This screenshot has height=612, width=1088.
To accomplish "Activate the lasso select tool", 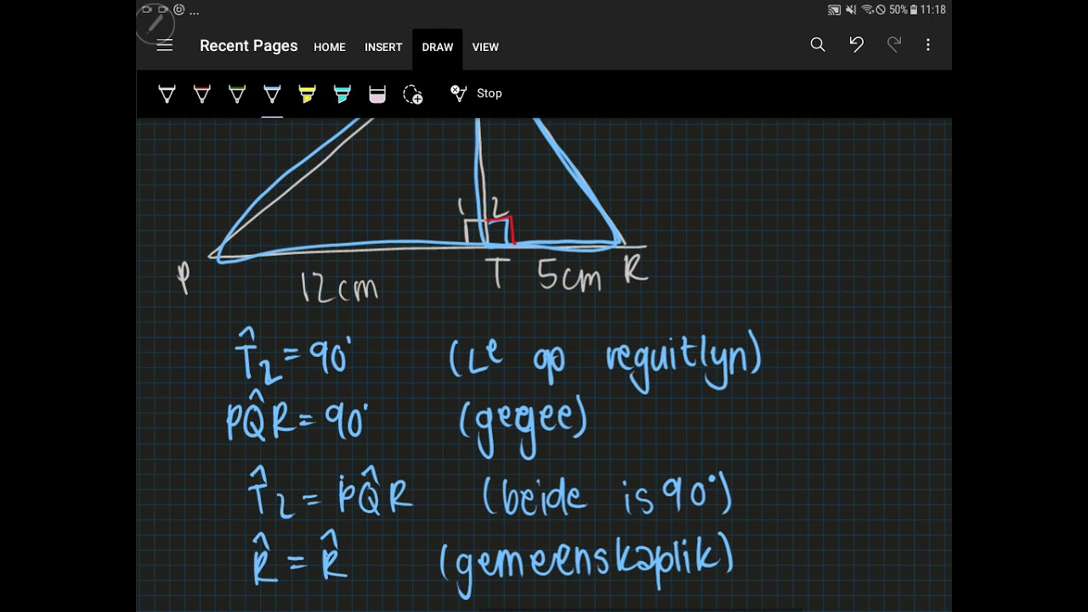I will click(413, 94).
